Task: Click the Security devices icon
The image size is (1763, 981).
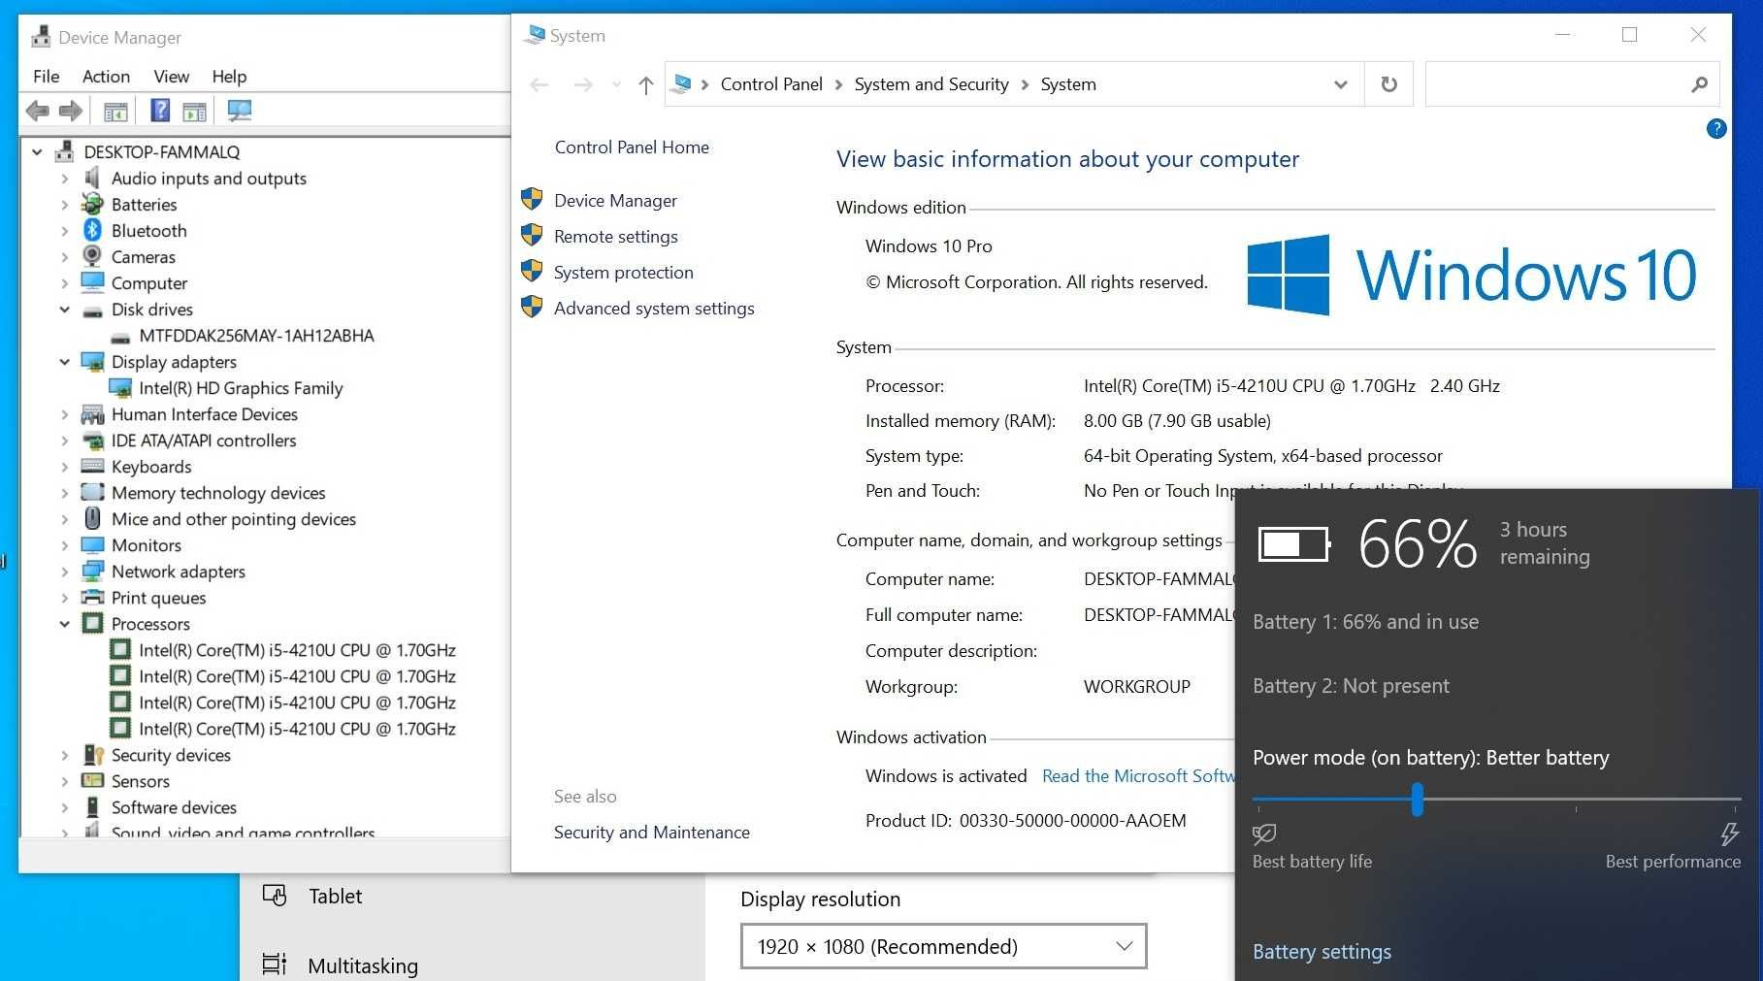Action: point(93,754)
